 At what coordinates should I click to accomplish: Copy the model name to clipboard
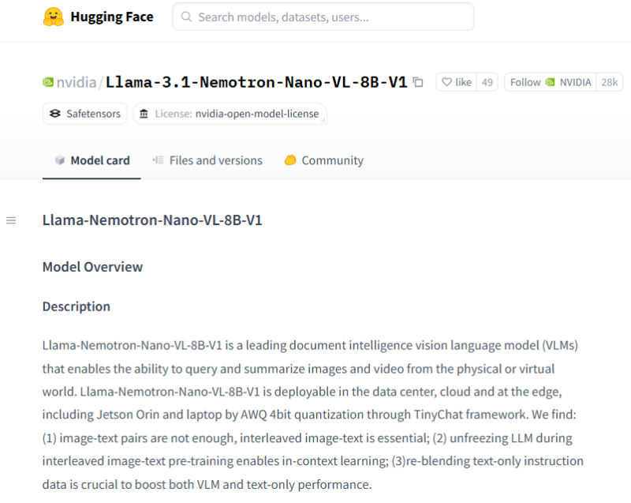tap(418, 82)
